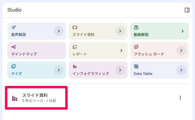Screen dimensions: 195x120
Task: Click the slide icon on スライド資料 tile
Action: click(x=75, y=27)
